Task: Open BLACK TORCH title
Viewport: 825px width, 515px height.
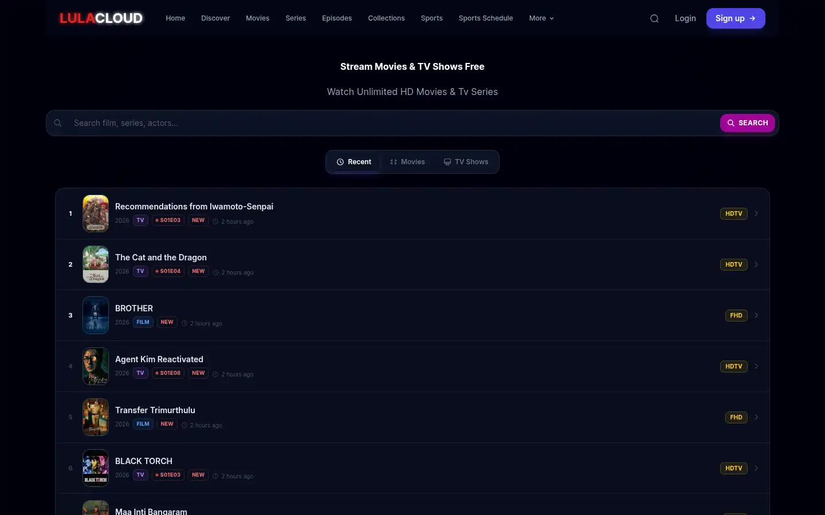Action: click(x=144, y=461)
